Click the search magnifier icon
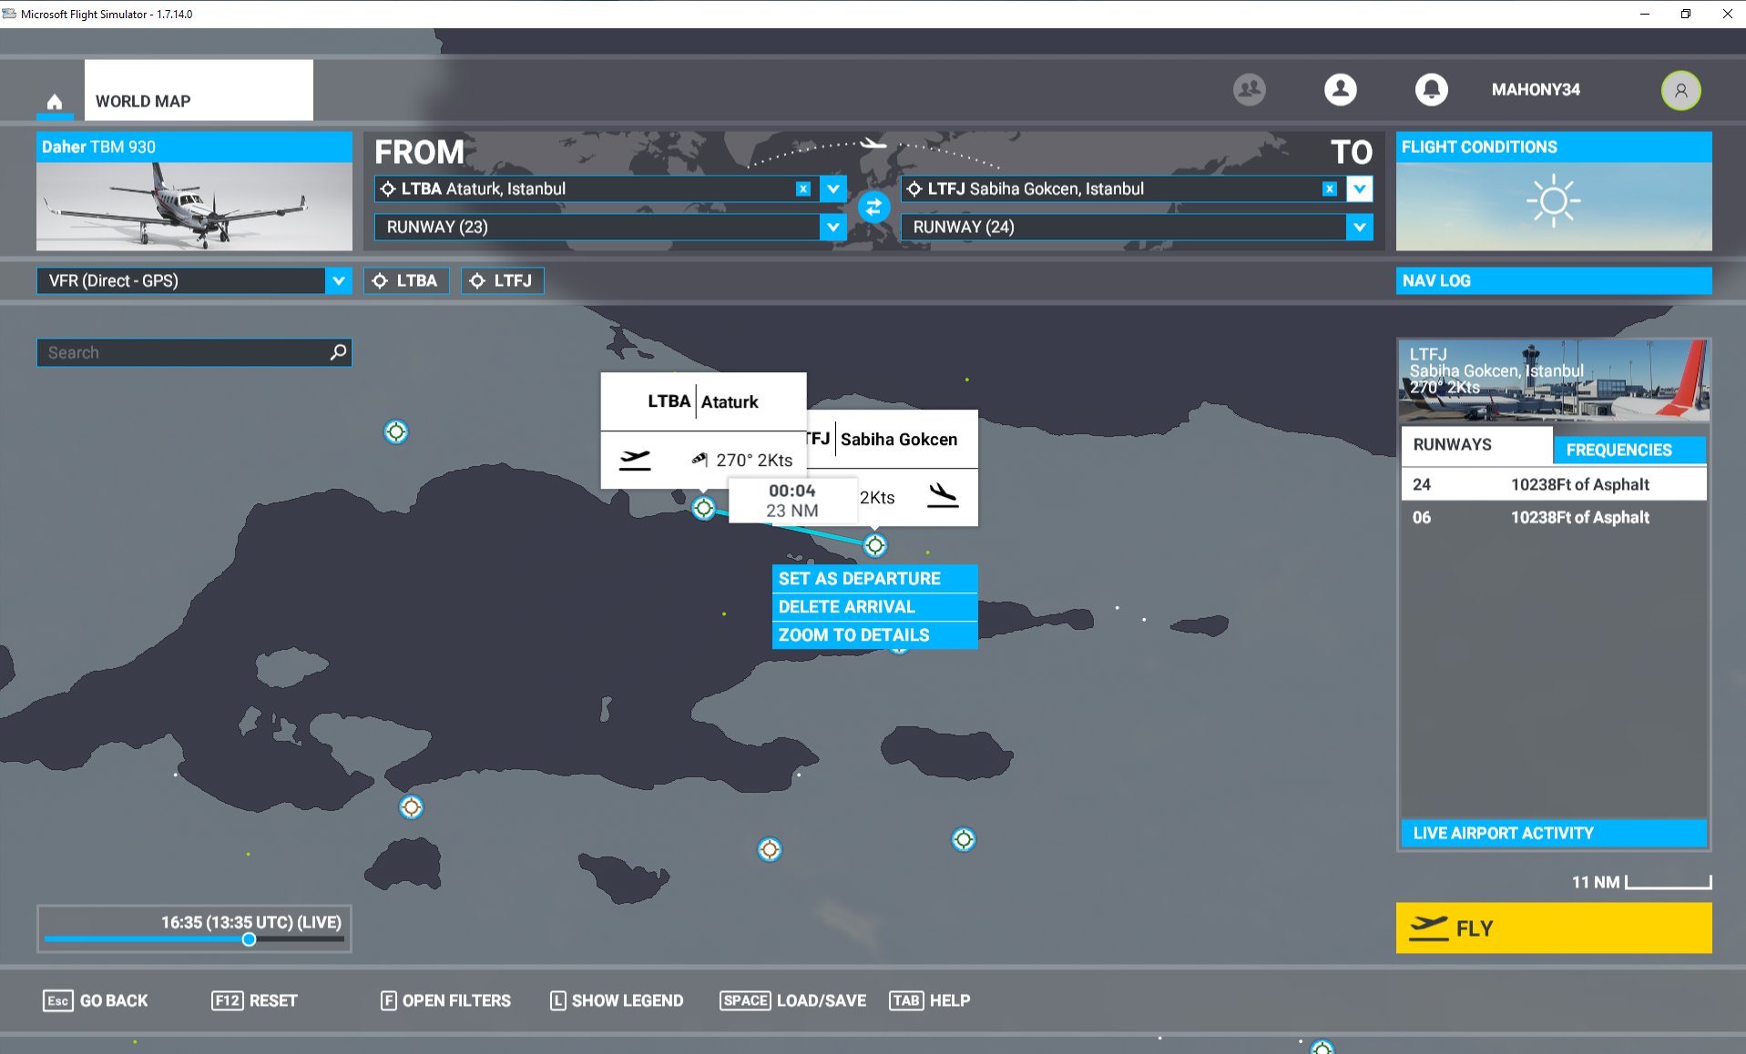 coord(338,352)
